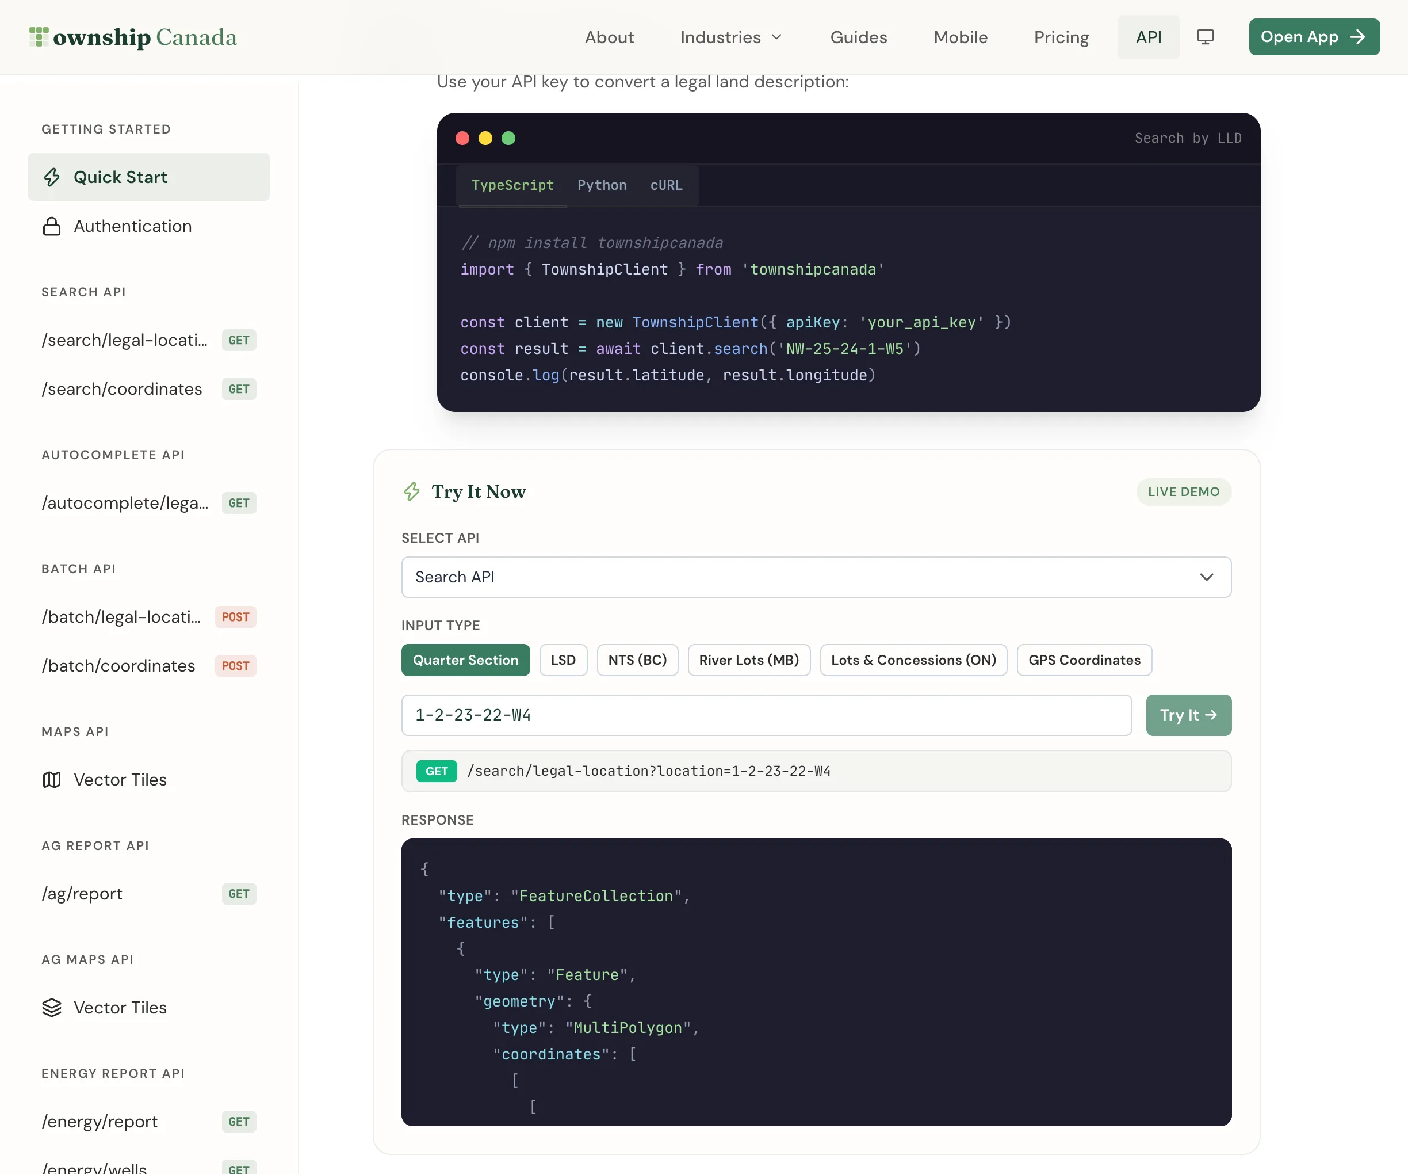Switch to the Python code tab

602,185
